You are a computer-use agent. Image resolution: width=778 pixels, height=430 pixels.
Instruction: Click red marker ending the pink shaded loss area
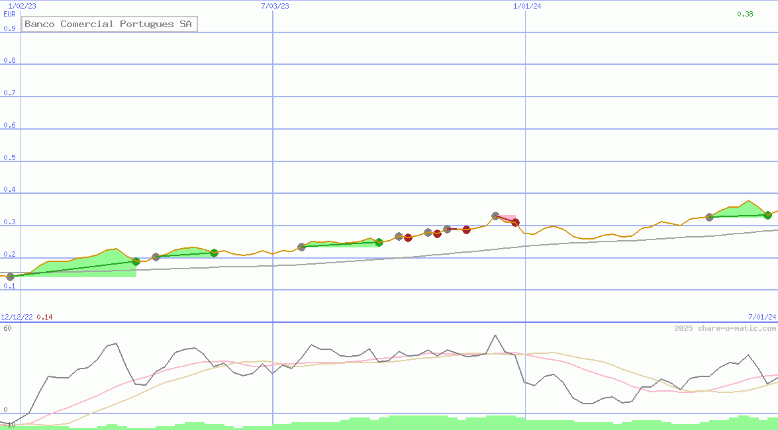(x=515, y=223)
